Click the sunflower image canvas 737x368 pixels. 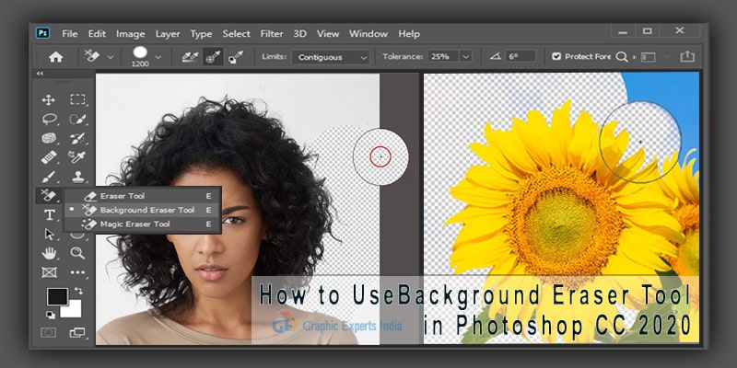pyautogui.click(x=561, y=208)
